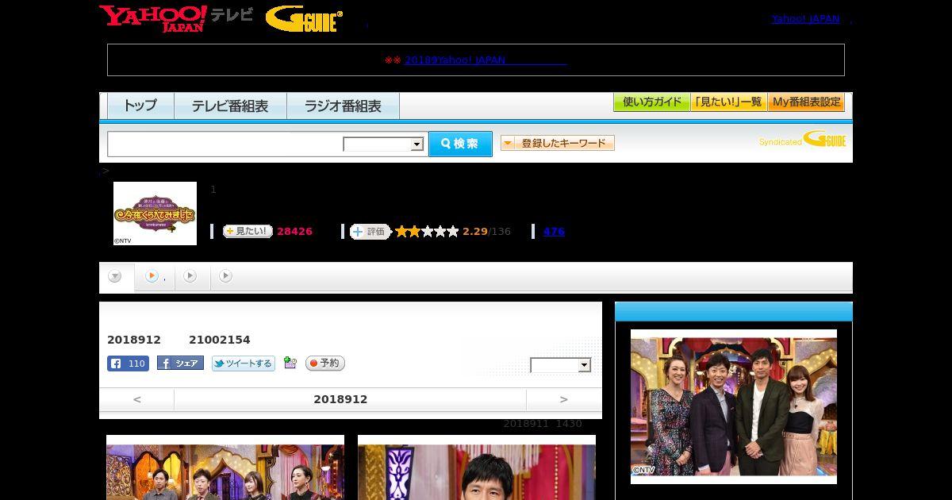Click the blue 検索 search button
Screen dimensions: 952x500
pos(460,144)
